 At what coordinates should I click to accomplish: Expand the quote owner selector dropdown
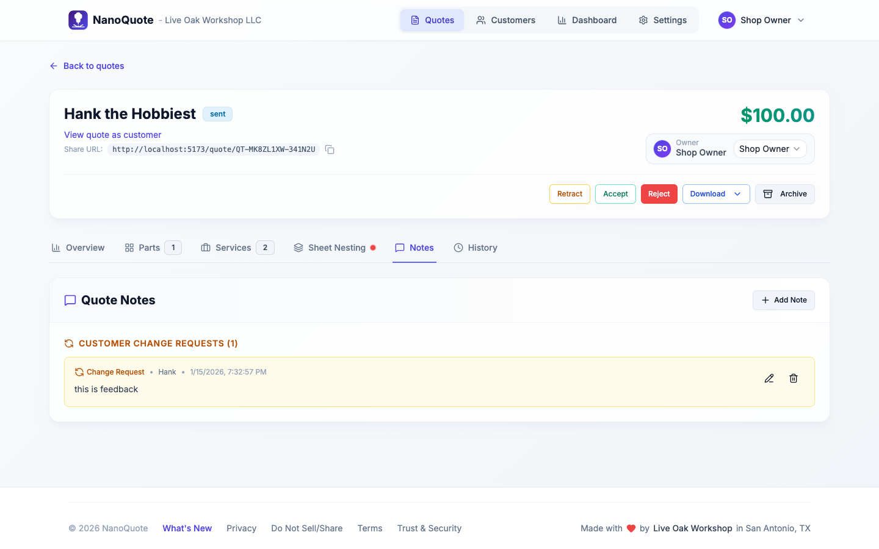pyautogui.click(x=770, y=149)
